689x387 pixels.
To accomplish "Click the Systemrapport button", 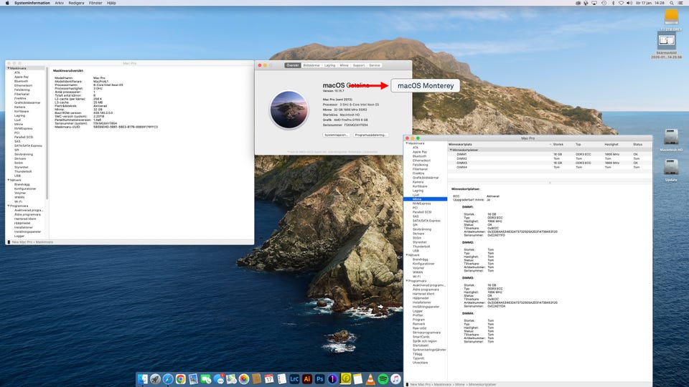I will point(336,134).
